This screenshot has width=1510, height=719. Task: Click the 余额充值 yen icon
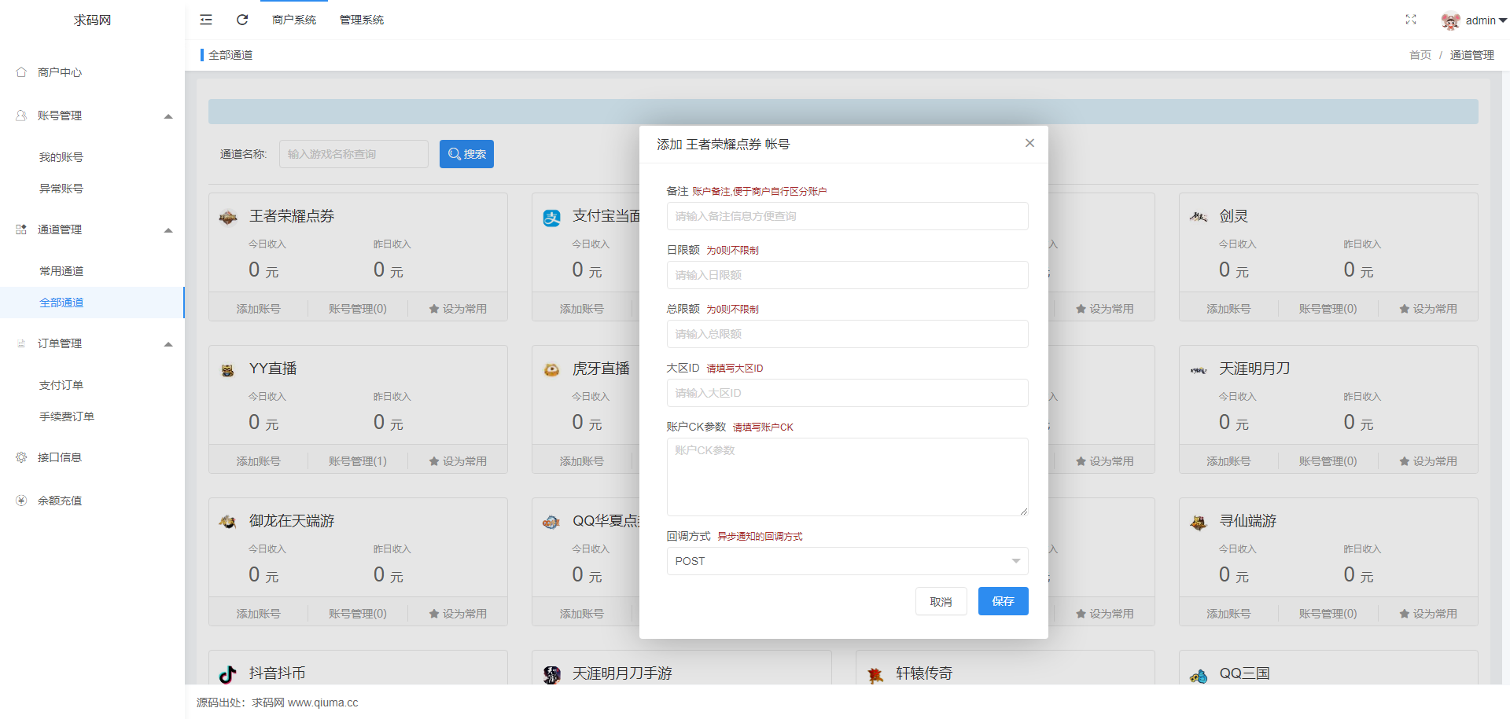21,501
